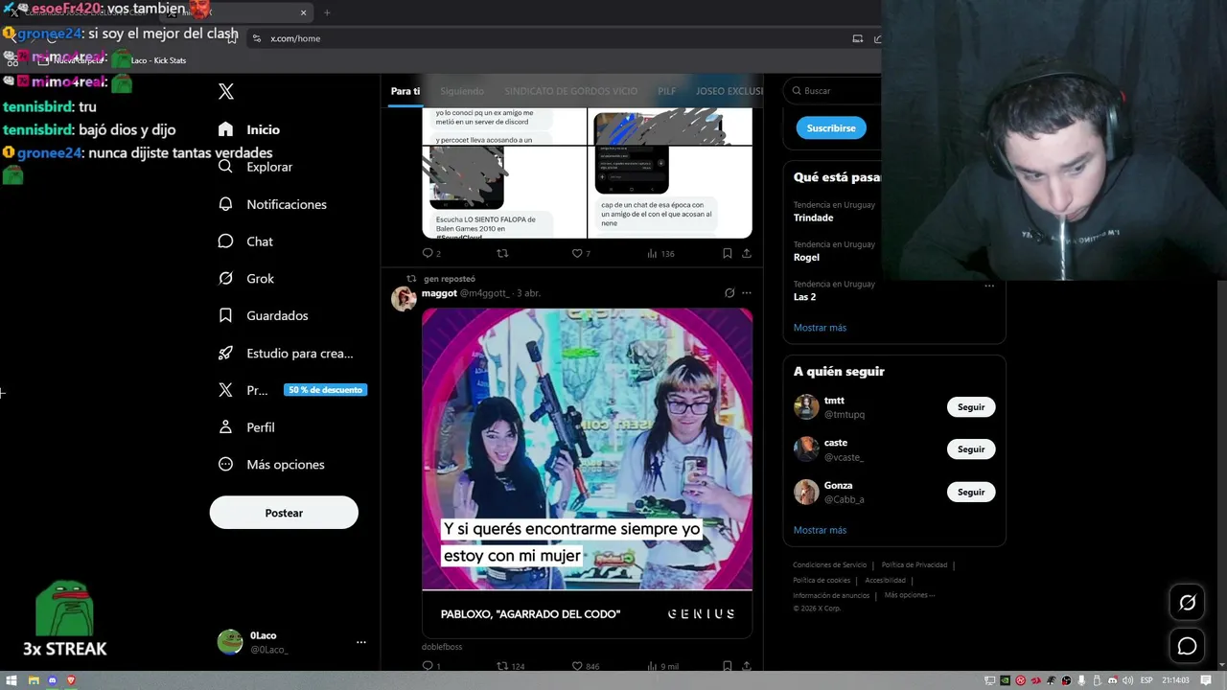Open Discord in taskbar
Viewport: 1227px width, 690px height.
pos(53,680)
